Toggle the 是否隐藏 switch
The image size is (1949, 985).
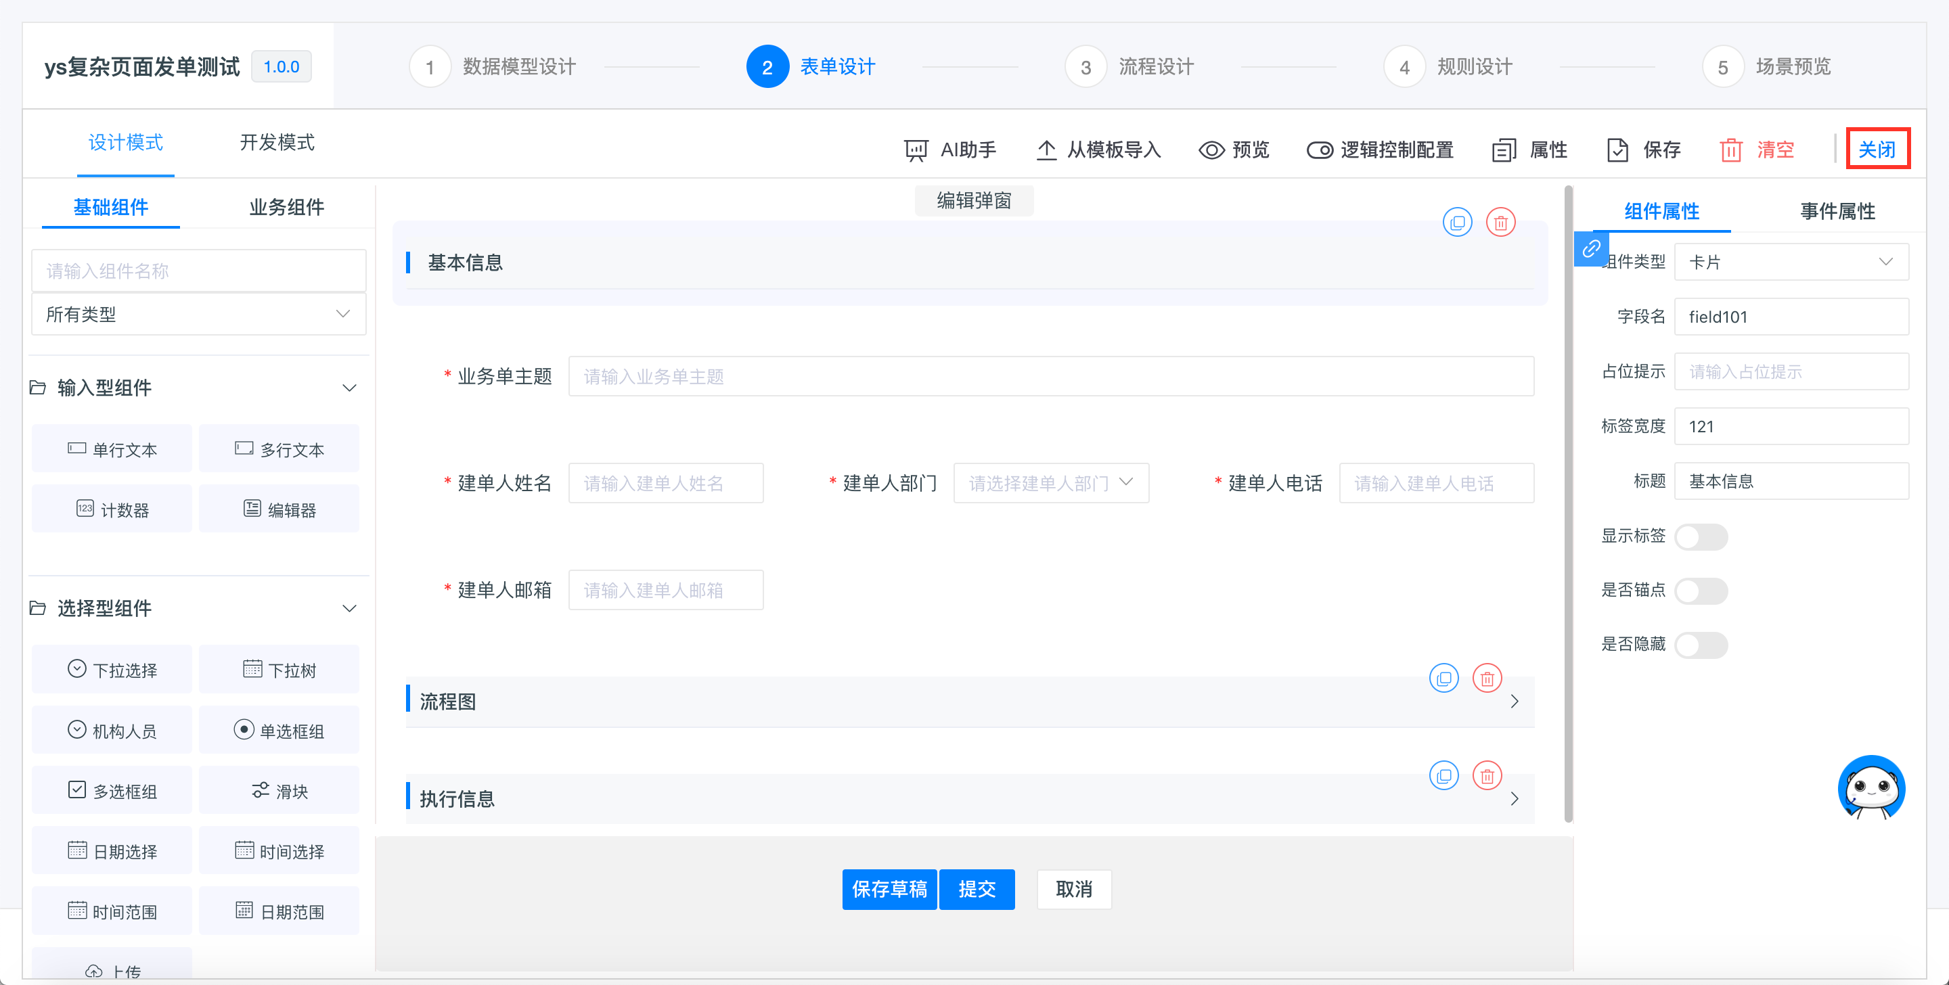(x=1701, y=645)
